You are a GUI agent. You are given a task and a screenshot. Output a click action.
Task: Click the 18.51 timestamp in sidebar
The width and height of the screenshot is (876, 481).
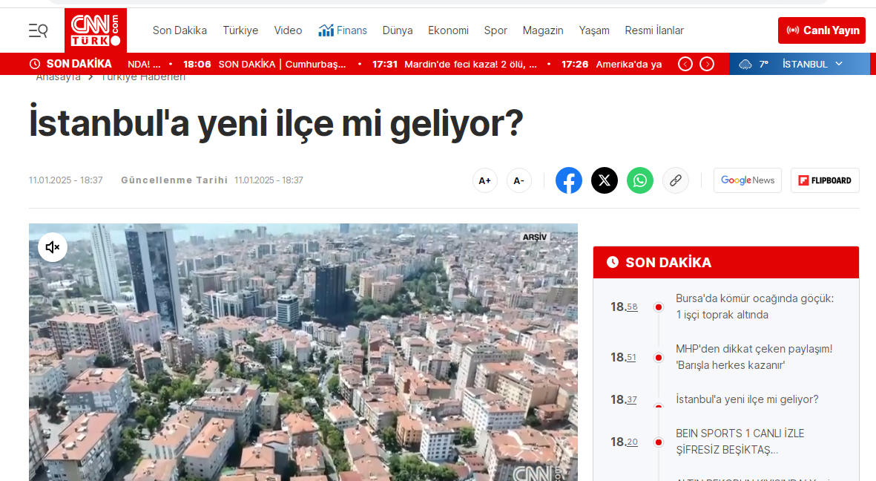tap(623, 357)
